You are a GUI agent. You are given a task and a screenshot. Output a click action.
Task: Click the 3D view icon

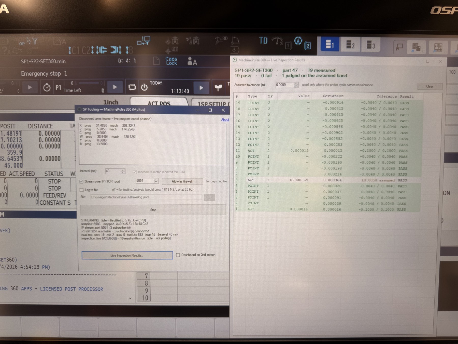[x=221, y=40]
